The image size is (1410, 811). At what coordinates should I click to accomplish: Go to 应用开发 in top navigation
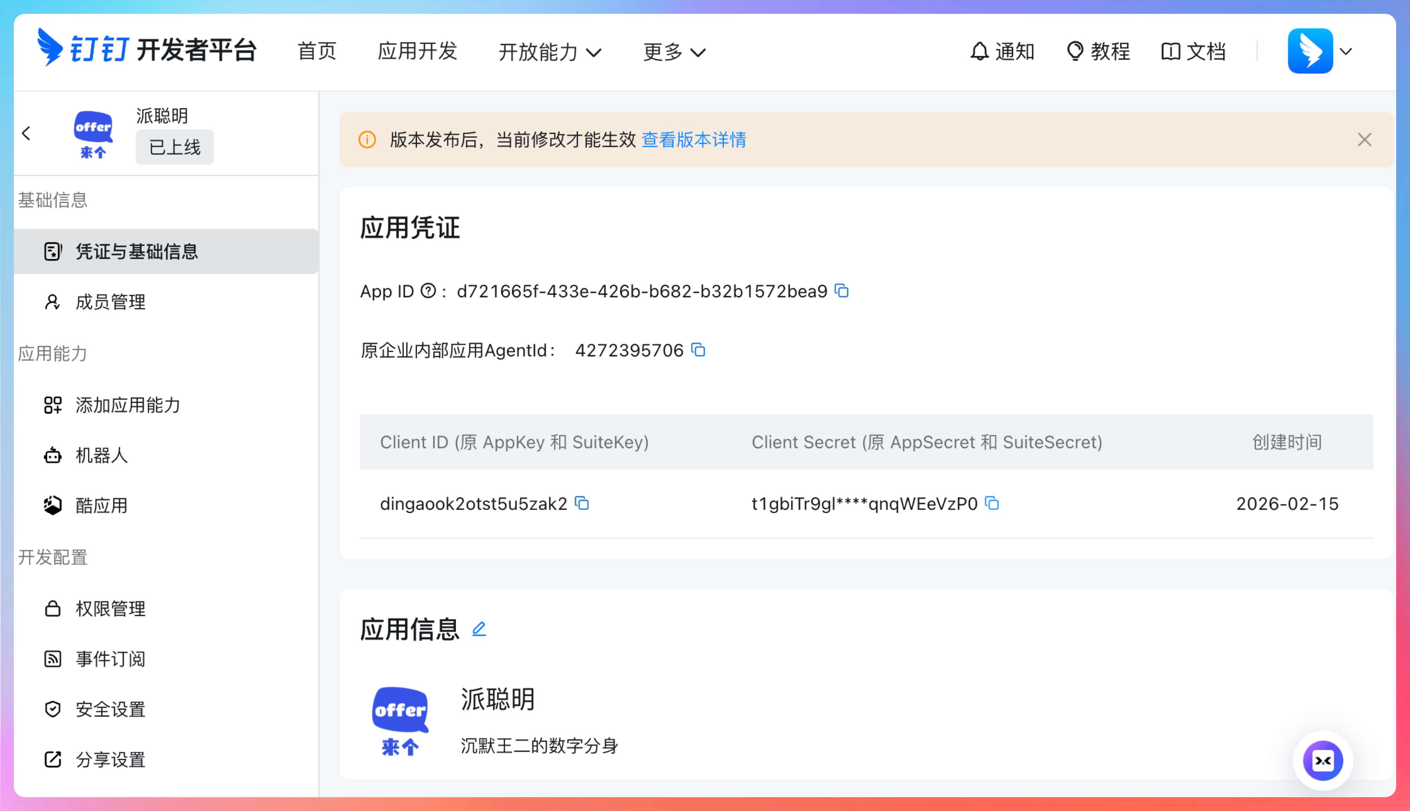point(417,51)
